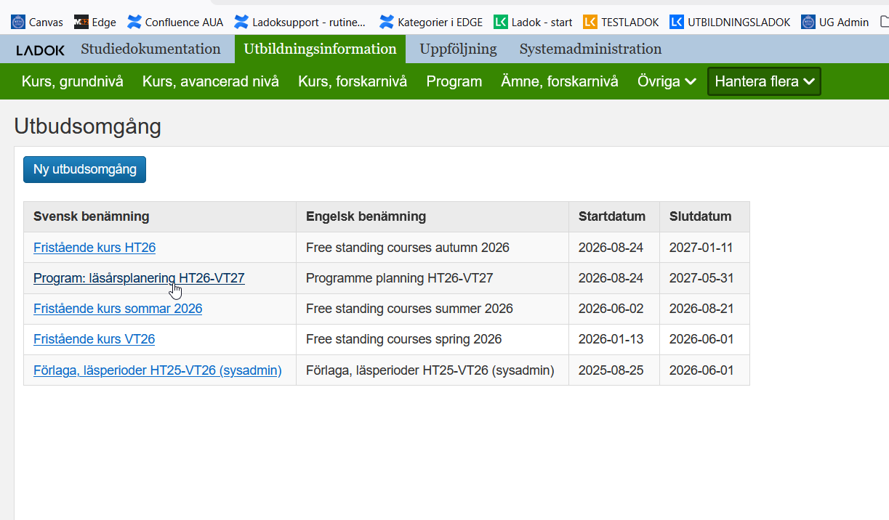Open Fristående kurs HT26 link
Image resolution: width=889 pixels, height=520 pixels.
[94, 248]
